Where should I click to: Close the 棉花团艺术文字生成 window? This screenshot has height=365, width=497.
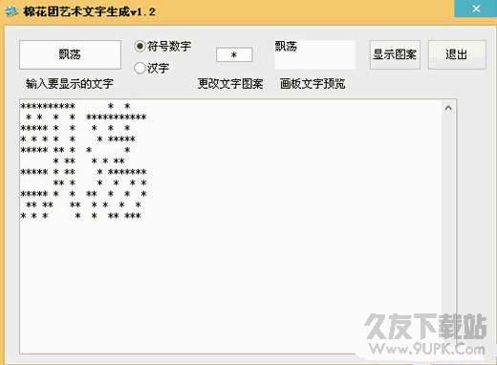pos(476,9)
